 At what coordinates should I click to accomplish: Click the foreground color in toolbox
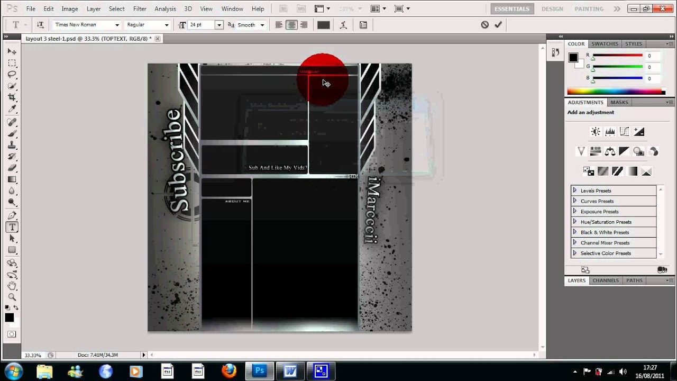click(10, 317)
